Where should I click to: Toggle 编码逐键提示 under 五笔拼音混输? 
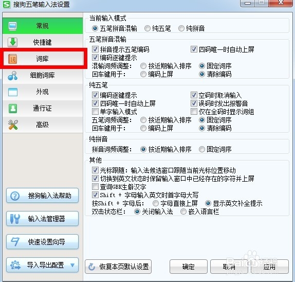(95, 58)
